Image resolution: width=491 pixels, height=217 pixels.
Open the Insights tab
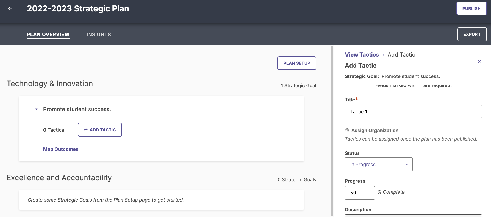pyautogui.click(x=99, y=35)
